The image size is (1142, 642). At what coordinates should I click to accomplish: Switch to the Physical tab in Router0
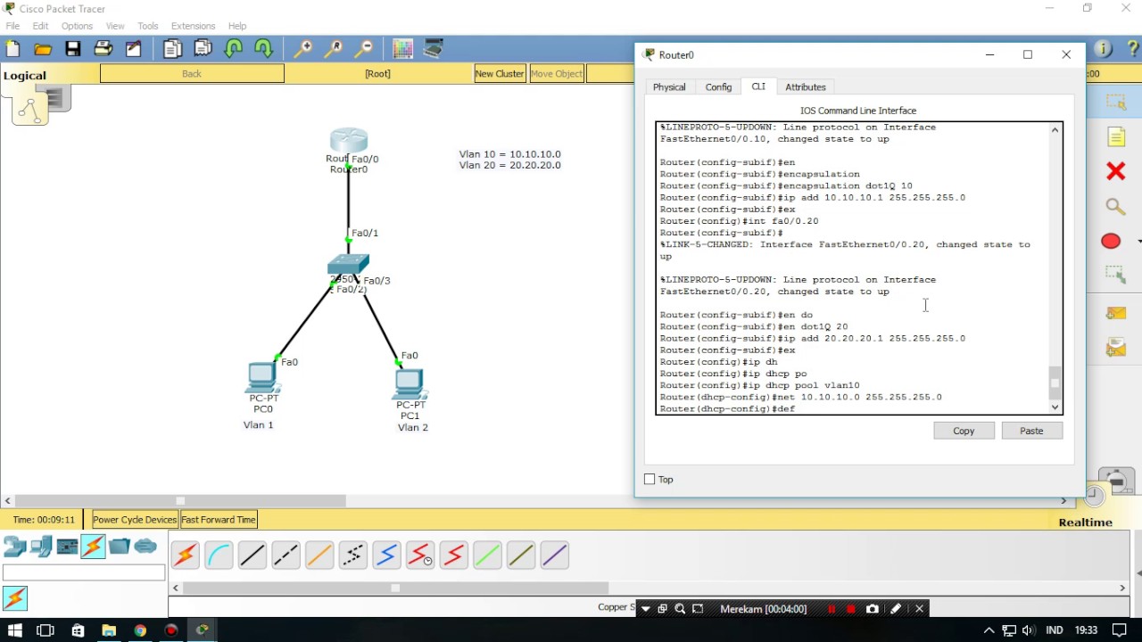click(x=669, y=87)
